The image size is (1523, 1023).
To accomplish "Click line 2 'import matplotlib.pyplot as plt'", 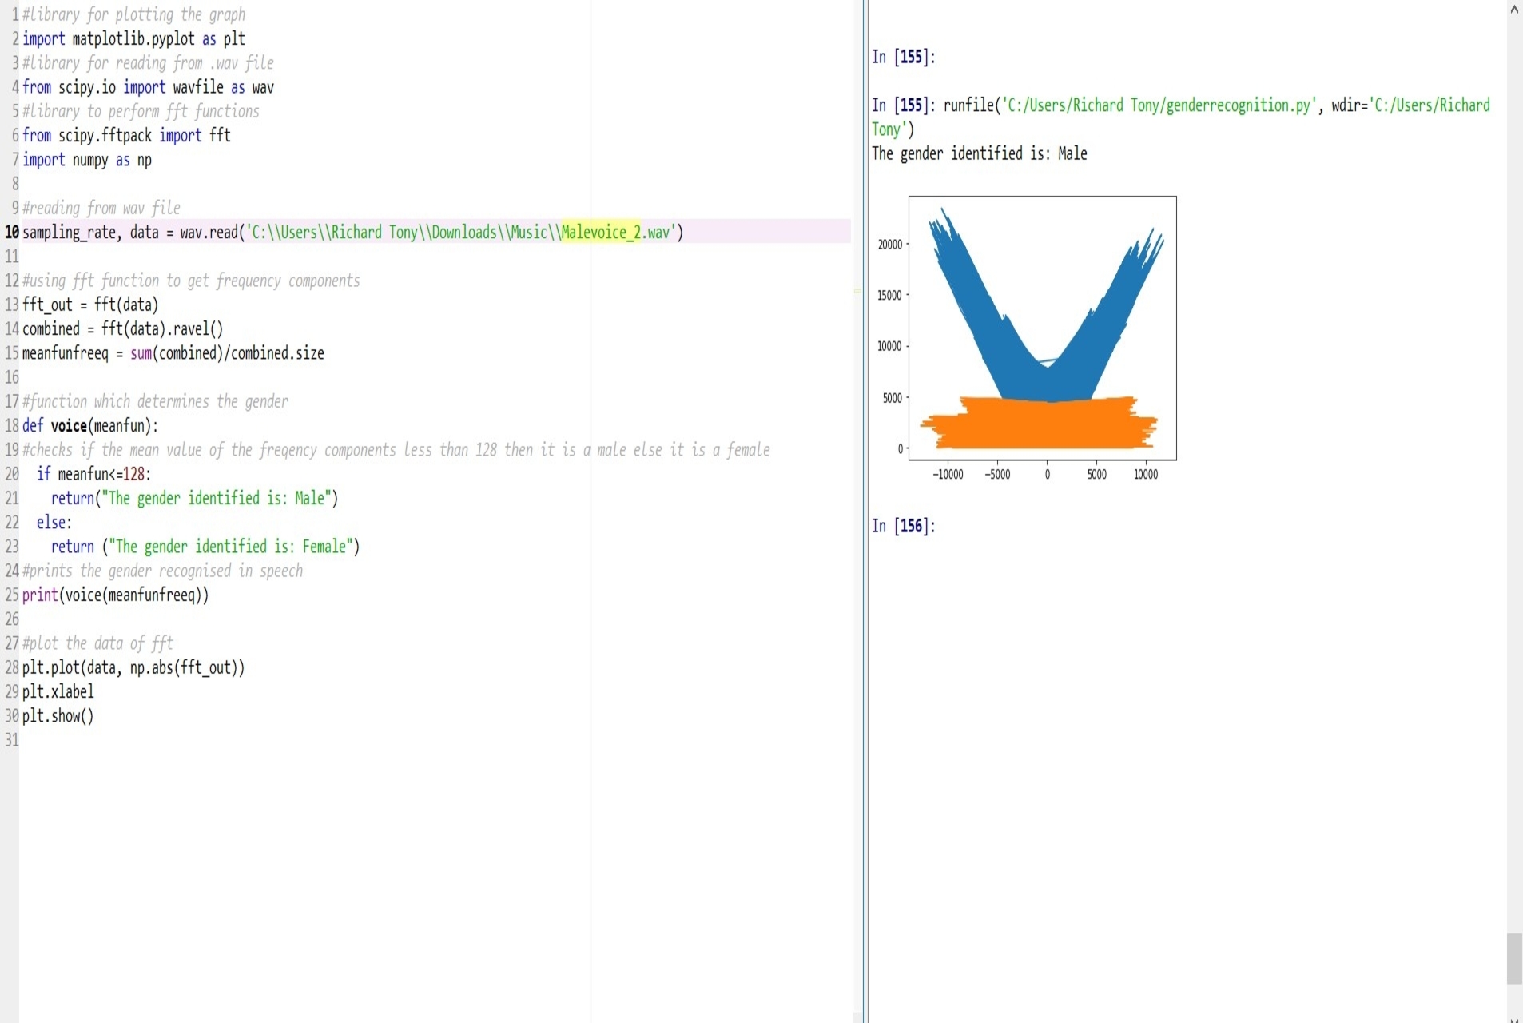I will [133, 38].
